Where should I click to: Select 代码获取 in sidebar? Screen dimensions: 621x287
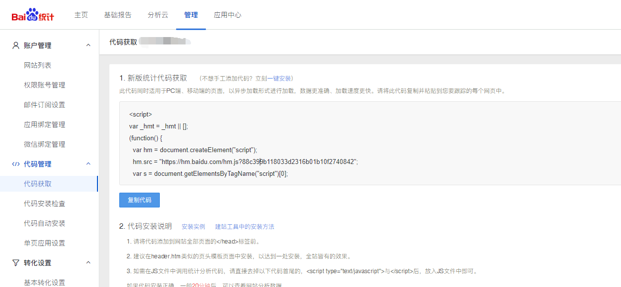coord(49,184)
